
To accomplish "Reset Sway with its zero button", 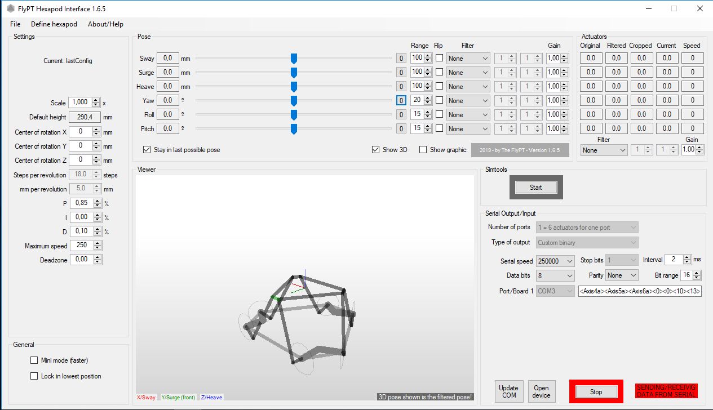I will (401, 58).
